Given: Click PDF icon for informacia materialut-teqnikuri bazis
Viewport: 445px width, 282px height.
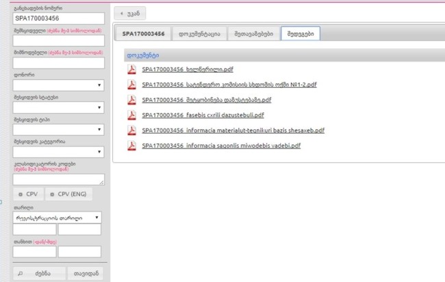Looking at the screenshot, I should click(x=131, y=131).
